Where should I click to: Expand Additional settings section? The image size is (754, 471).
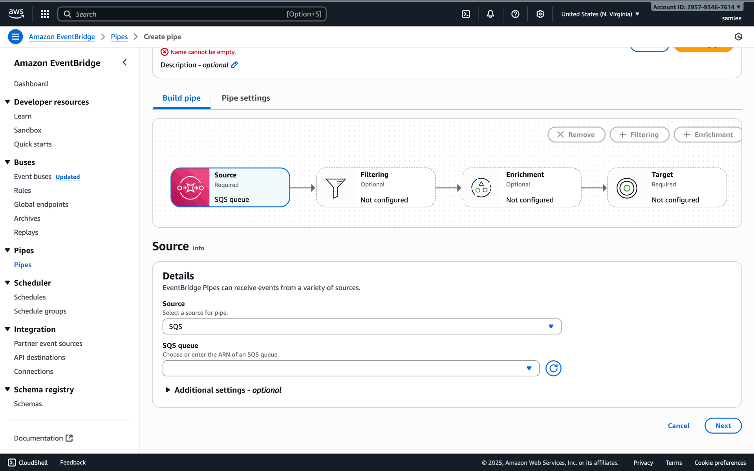tap(223, 390)
